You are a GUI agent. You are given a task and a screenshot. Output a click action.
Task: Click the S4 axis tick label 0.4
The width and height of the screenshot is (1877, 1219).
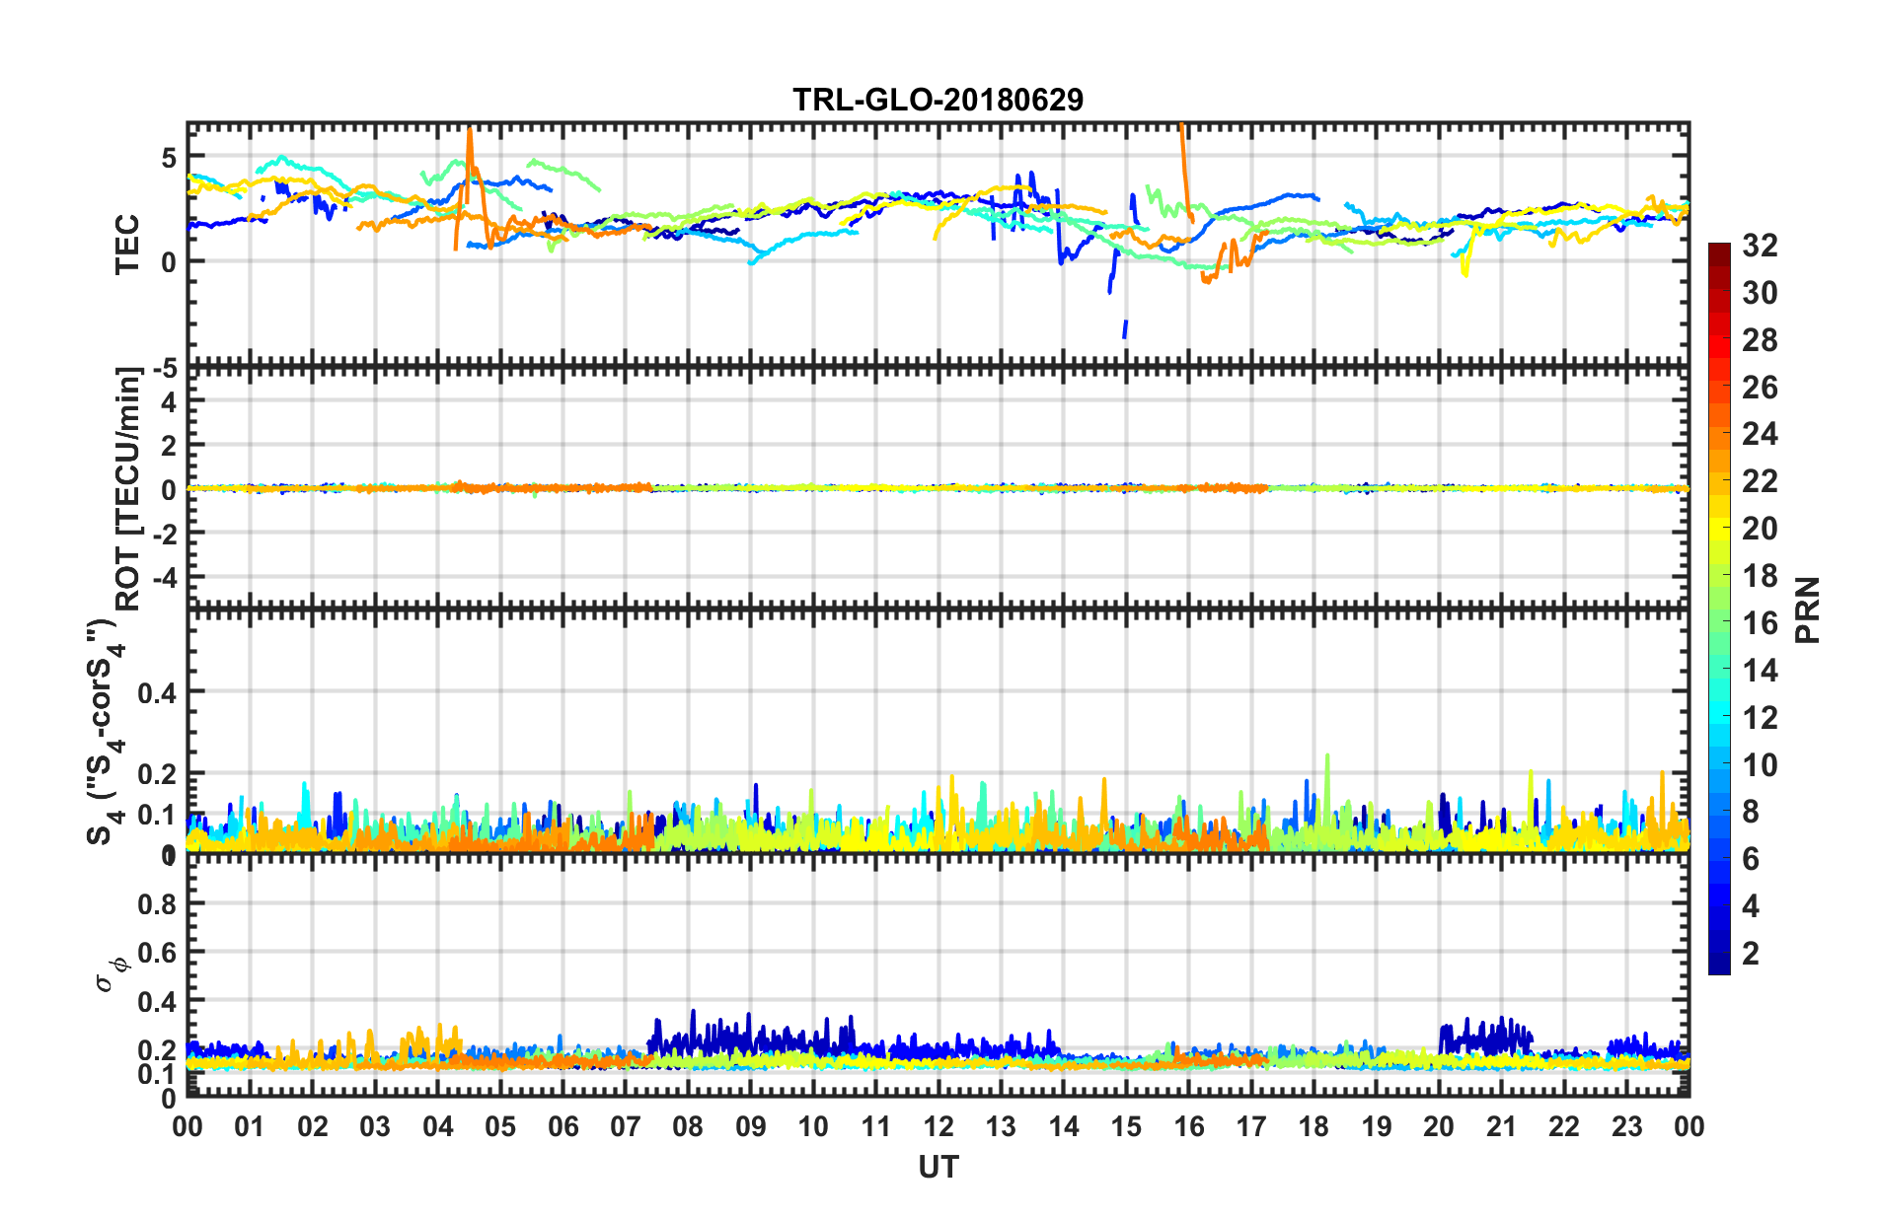tap(157, 692)
